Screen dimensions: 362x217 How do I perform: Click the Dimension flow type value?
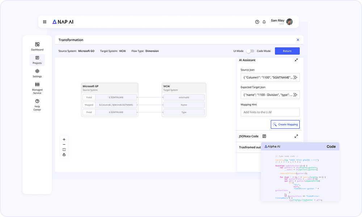(152, 51)
